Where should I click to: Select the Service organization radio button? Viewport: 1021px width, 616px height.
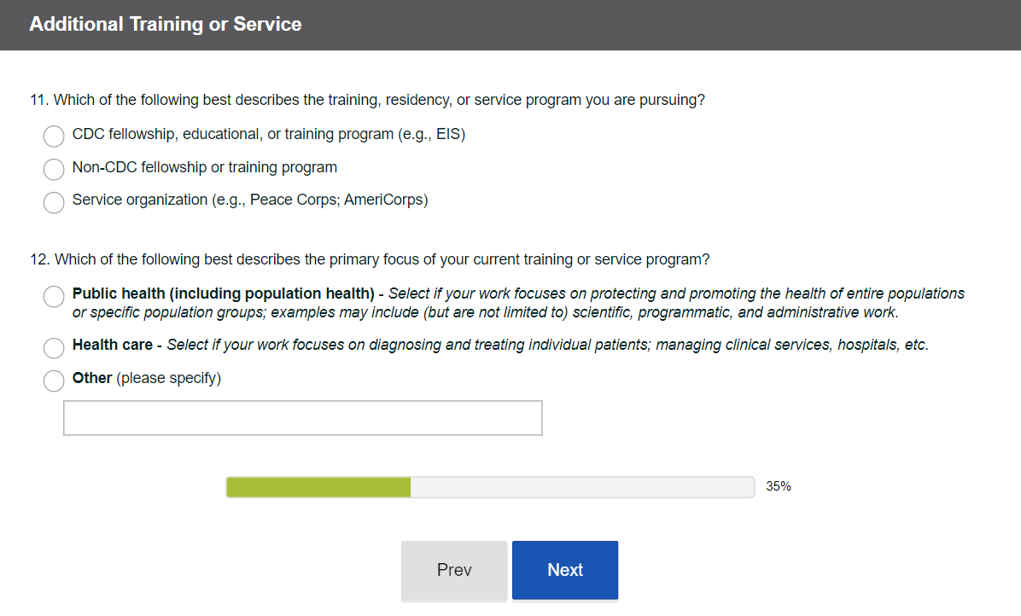point(54,202)
